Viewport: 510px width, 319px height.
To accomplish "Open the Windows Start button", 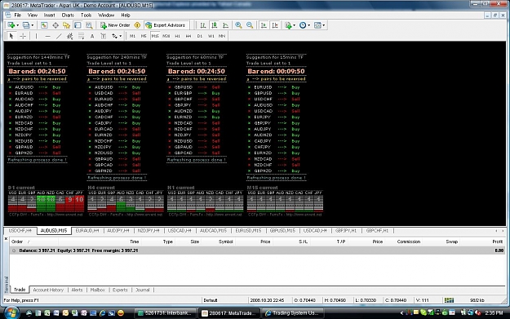I will click(x=11, y=312).
